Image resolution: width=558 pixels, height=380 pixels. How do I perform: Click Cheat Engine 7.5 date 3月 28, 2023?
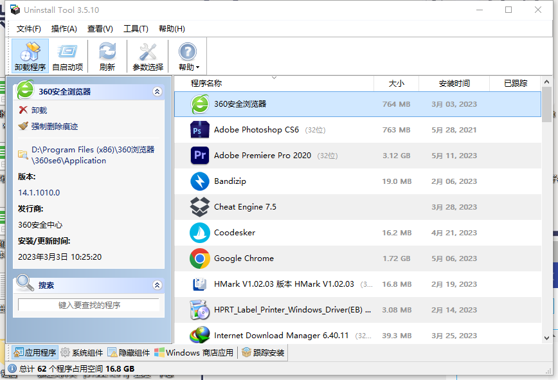pos(454,207)
